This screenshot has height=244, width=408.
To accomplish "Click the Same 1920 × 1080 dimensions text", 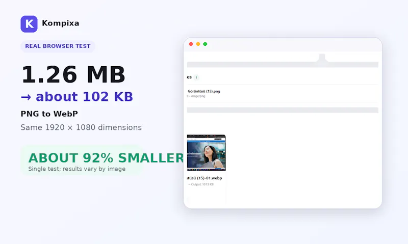I will (81, 127).
